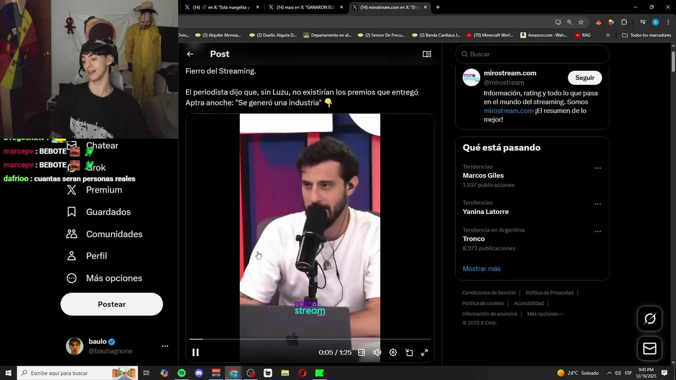Open Windows Start menu

pyautogui.click(x=8, y=373)
